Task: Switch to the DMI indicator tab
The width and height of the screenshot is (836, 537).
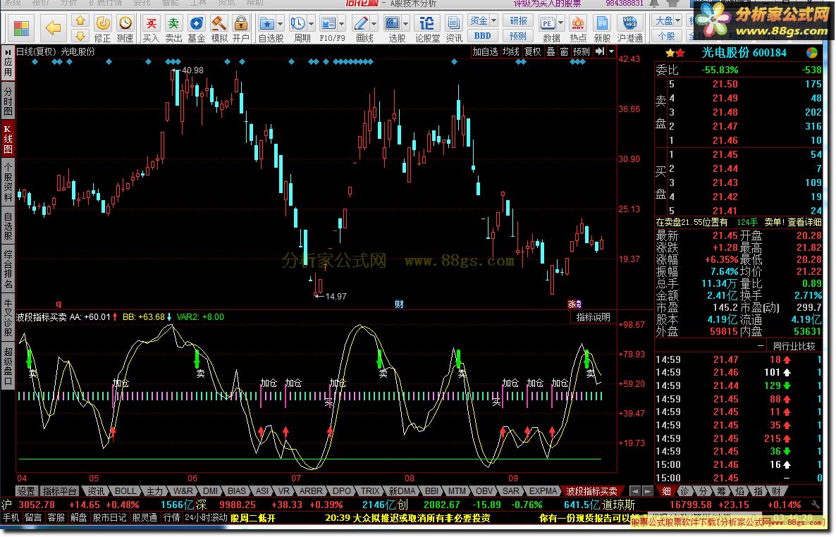Action: [210, 491]
